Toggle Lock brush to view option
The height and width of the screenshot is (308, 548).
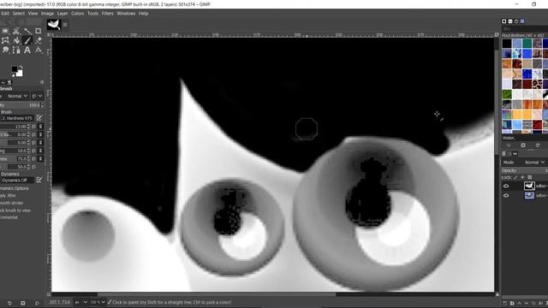(15, 210)
